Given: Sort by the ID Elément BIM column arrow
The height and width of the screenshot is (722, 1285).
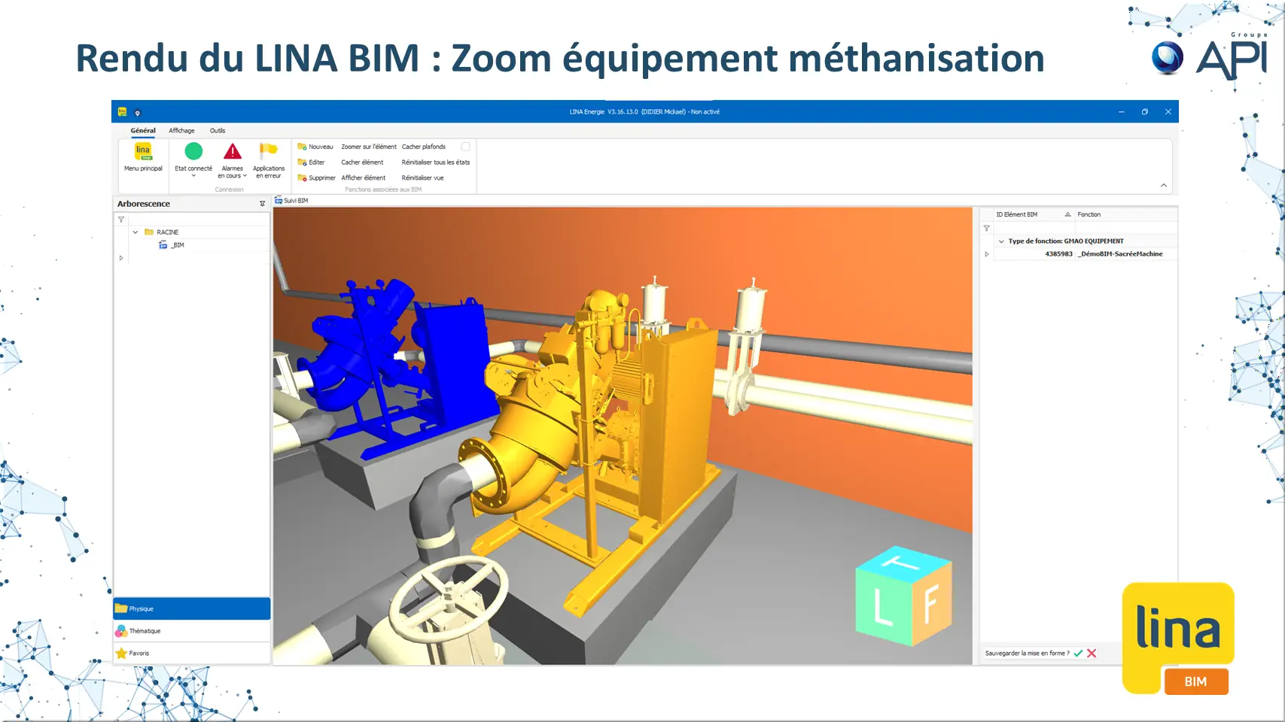Looking at the screenshot, I should 1067,214.
